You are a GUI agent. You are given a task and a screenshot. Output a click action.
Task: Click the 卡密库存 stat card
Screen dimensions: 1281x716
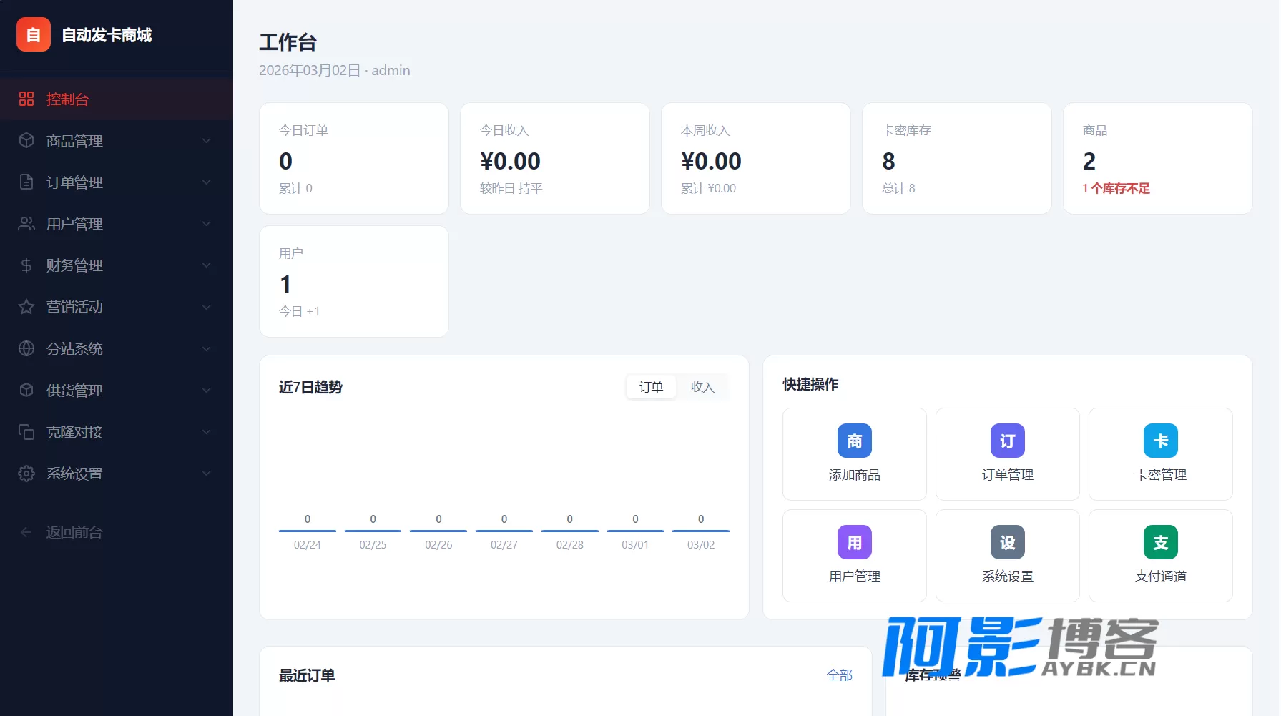(x=957, y=158)
